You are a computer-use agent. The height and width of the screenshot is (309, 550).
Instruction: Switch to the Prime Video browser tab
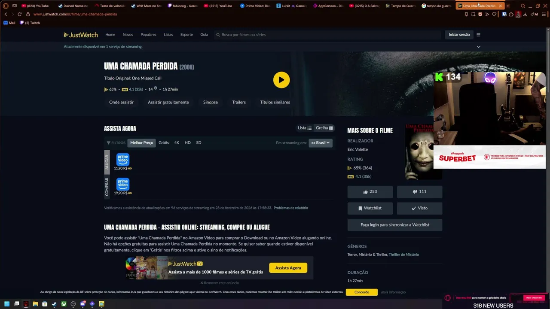[x=255, y=6]
